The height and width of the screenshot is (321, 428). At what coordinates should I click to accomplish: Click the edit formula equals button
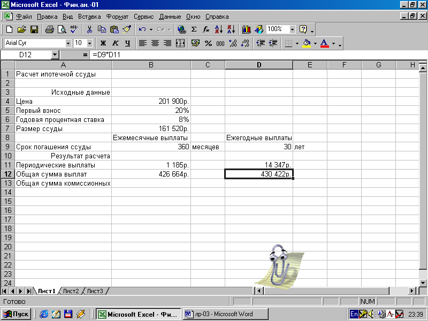click(85, 55)
